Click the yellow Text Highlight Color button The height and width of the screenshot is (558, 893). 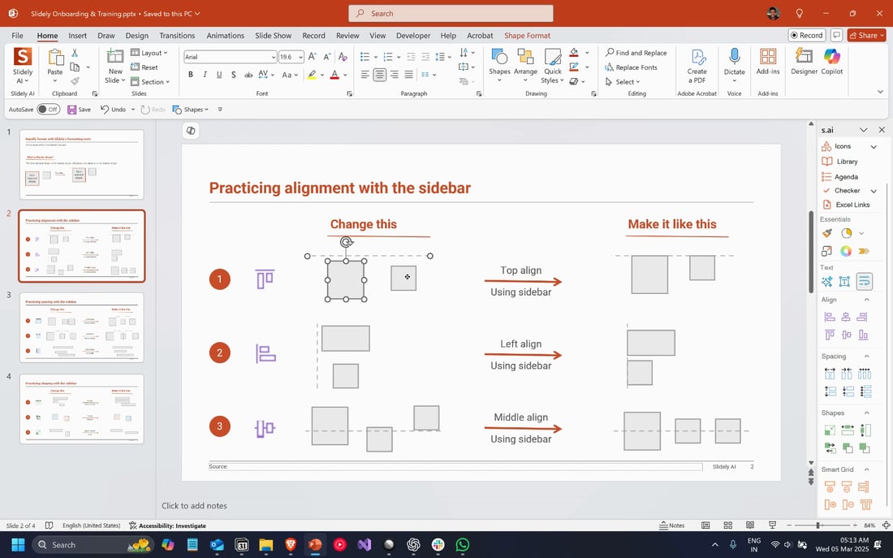pyautogui.click(x=312, y=75)
